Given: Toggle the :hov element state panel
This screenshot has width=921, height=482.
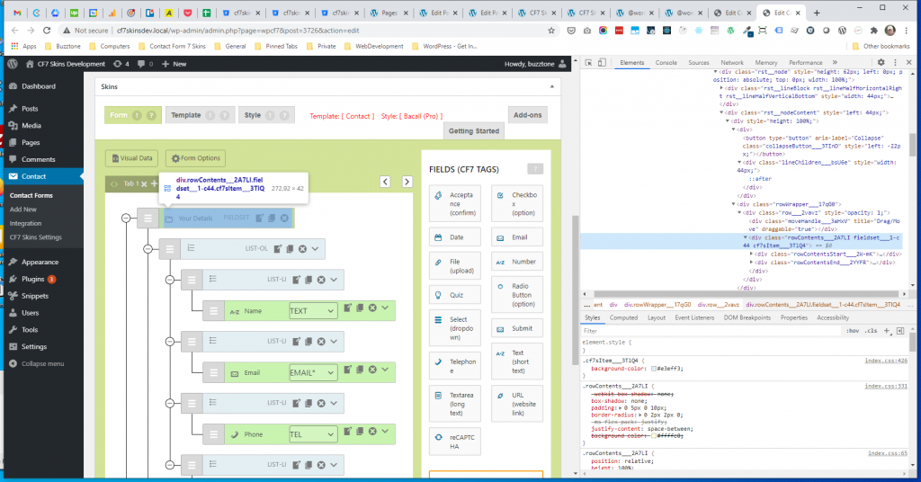Looking at the screenshot, I should [x=853, y=331].
